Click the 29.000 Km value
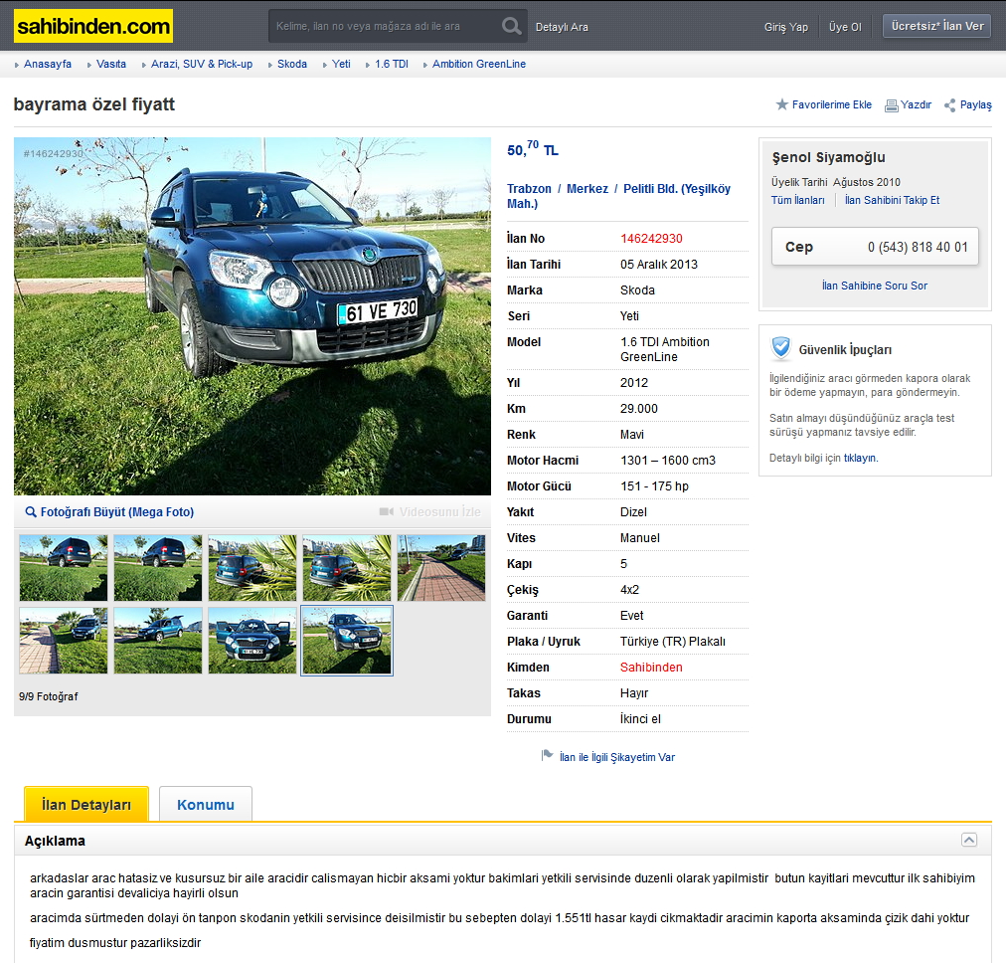The width and height of the screenshot is (1006, 963). tap(639, 409)
